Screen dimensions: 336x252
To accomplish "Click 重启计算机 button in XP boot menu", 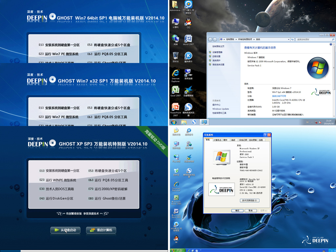I will pyautogui.click(x=101, y=230).
